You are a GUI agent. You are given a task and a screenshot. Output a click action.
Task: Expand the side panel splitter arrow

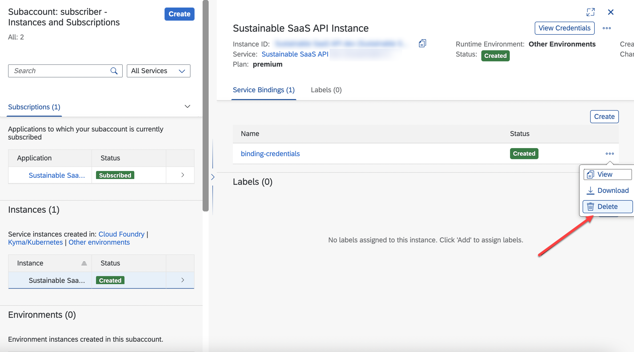tap(213, 177)
